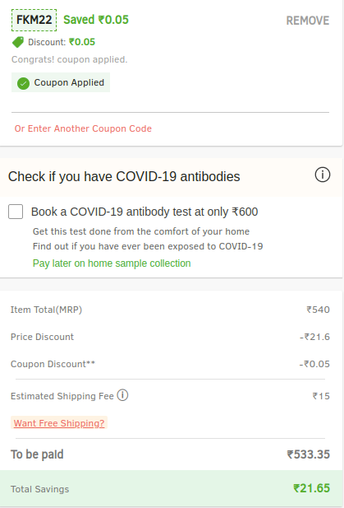Click the Coupon Discount row label
Screen dimensions: 344x508
pos(53,364)
